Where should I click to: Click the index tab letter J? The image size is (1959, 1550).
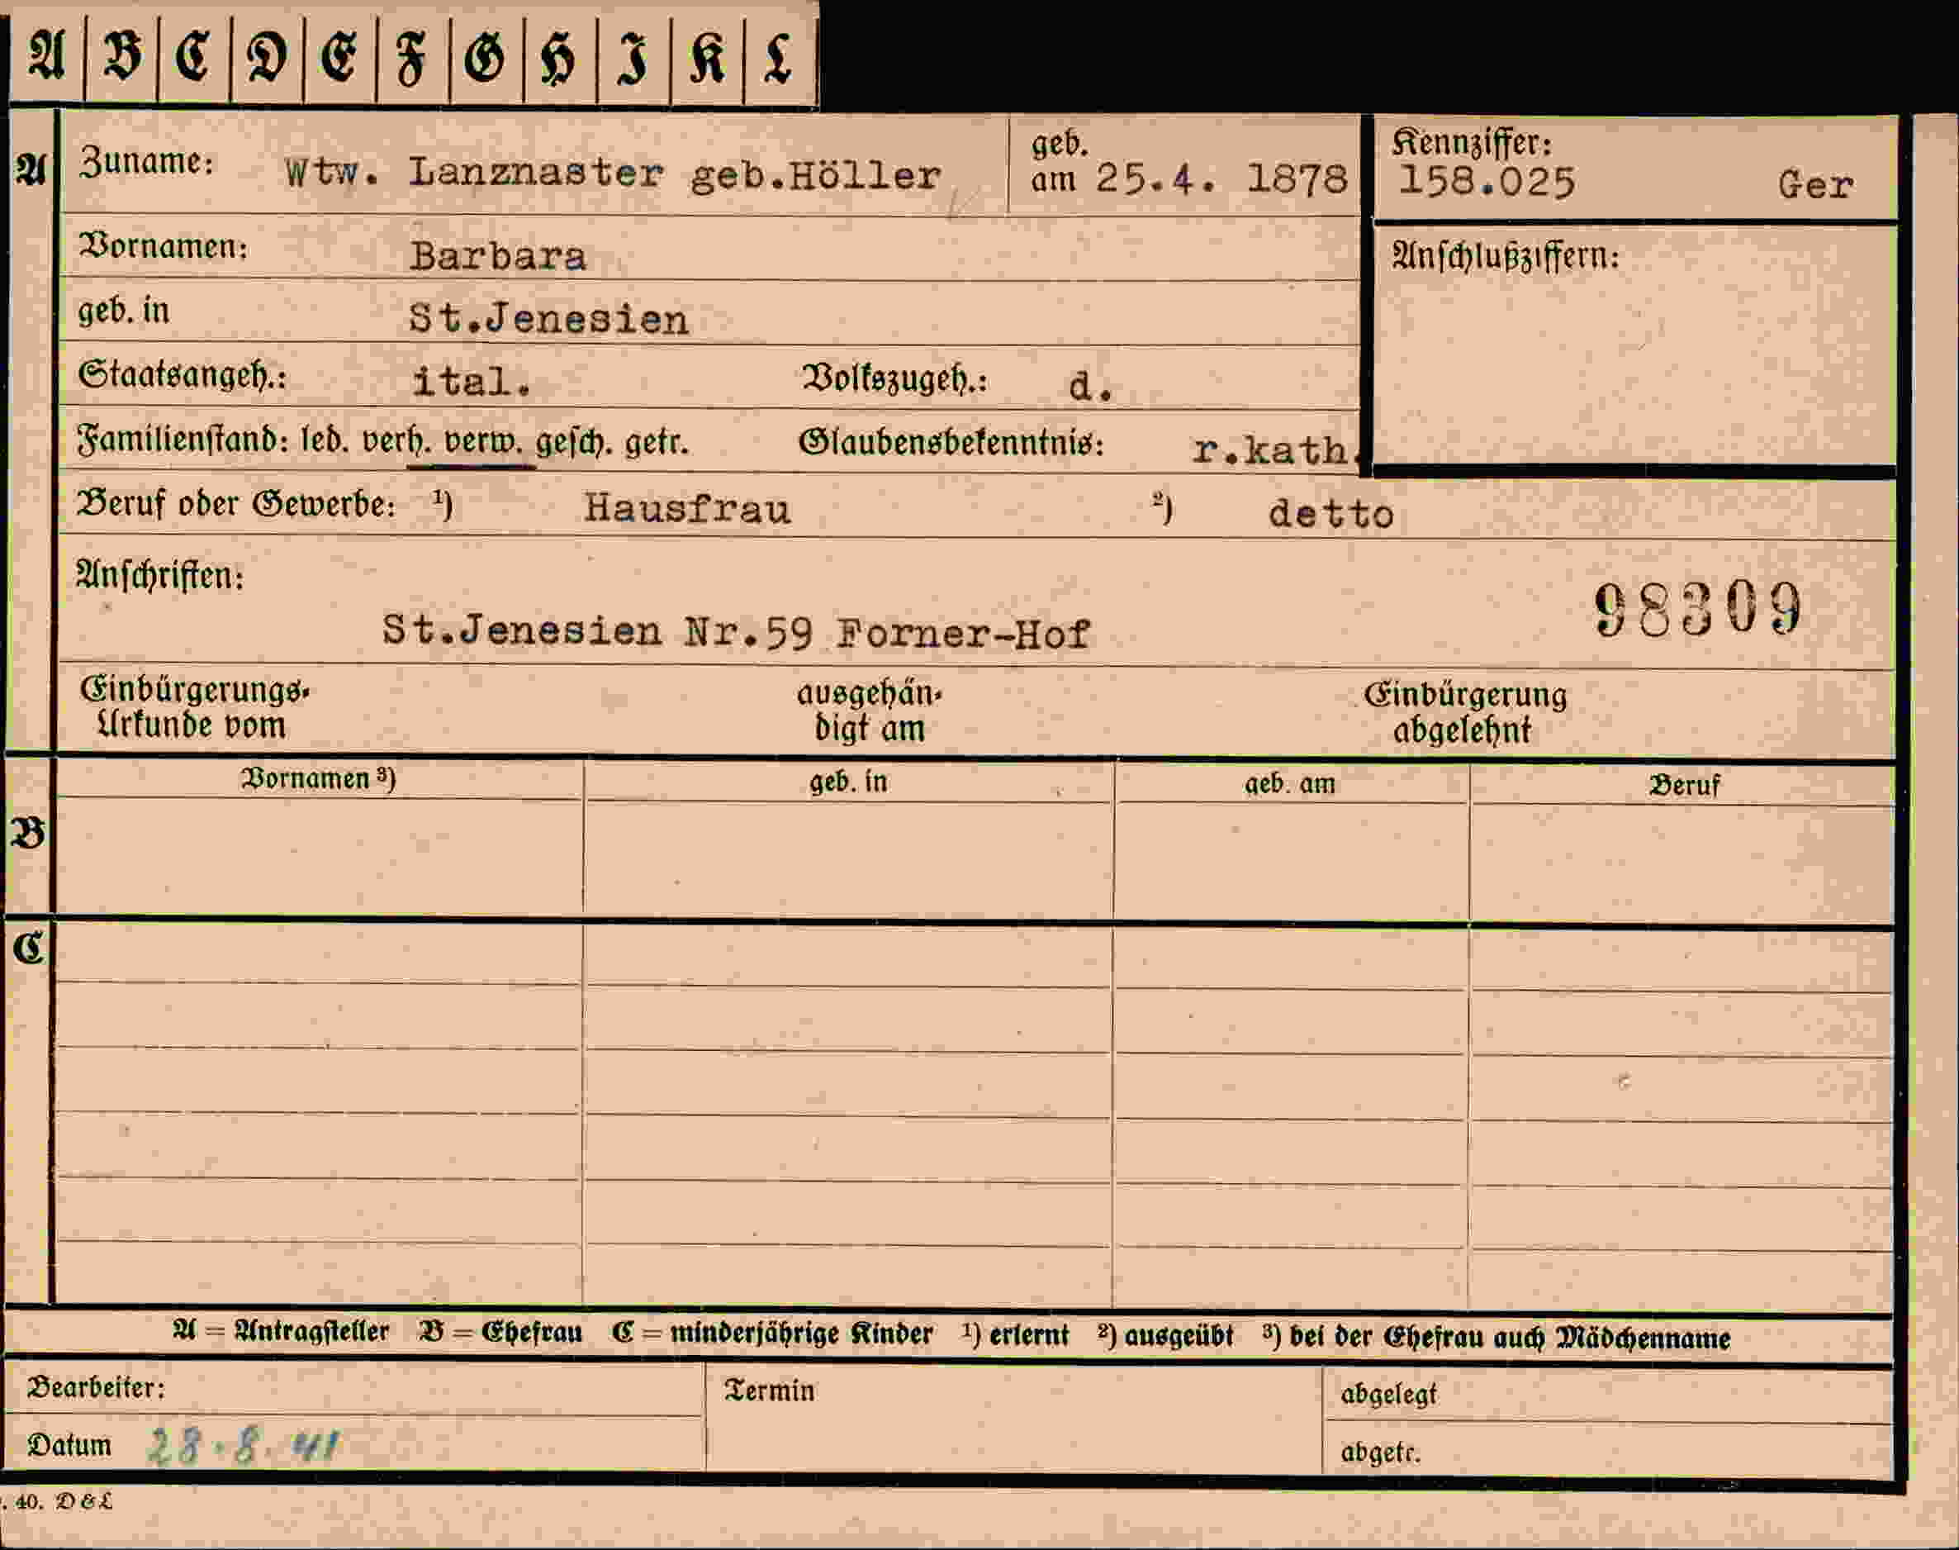point(633,58)
